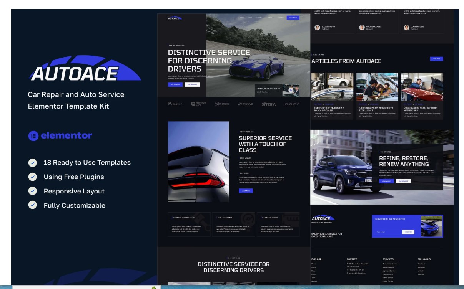Screen dimensions: 464x289
Task: Click the gray SUV tail light image
Action: 198,162
